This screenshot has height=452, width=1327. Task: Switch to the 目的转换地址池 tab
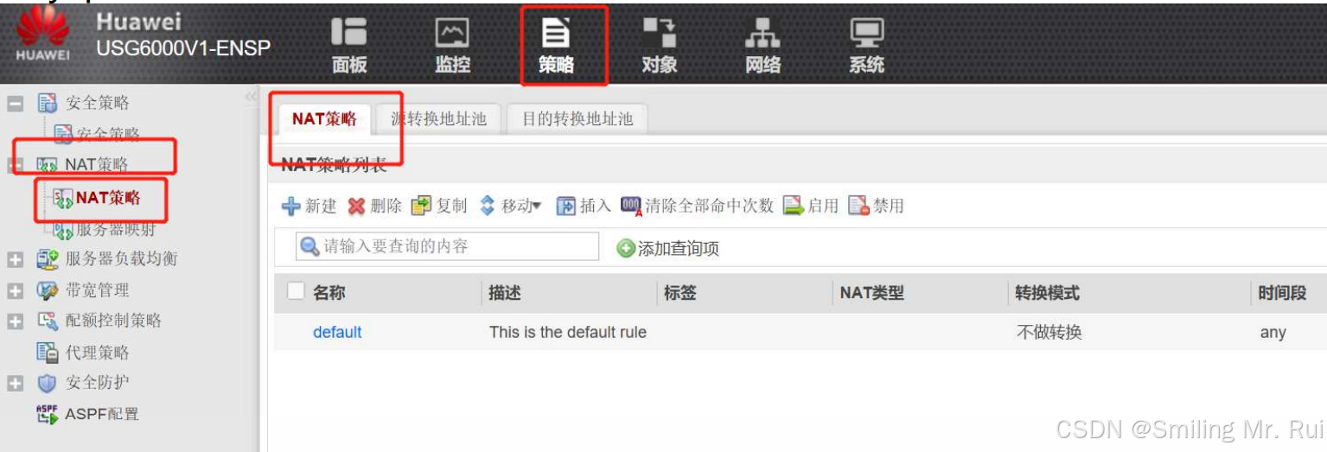[x=577, y=119]
